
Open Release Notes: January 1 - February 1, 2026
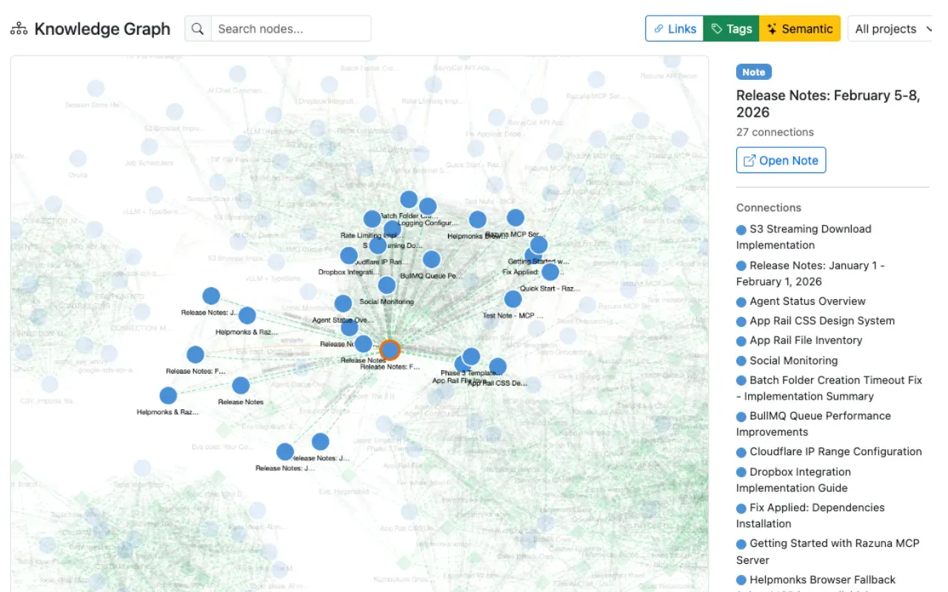click(x=810, y=273)
